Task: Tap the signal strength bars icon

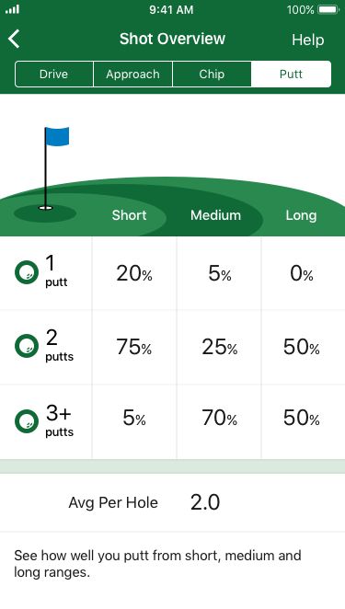Action: (13, 10)
